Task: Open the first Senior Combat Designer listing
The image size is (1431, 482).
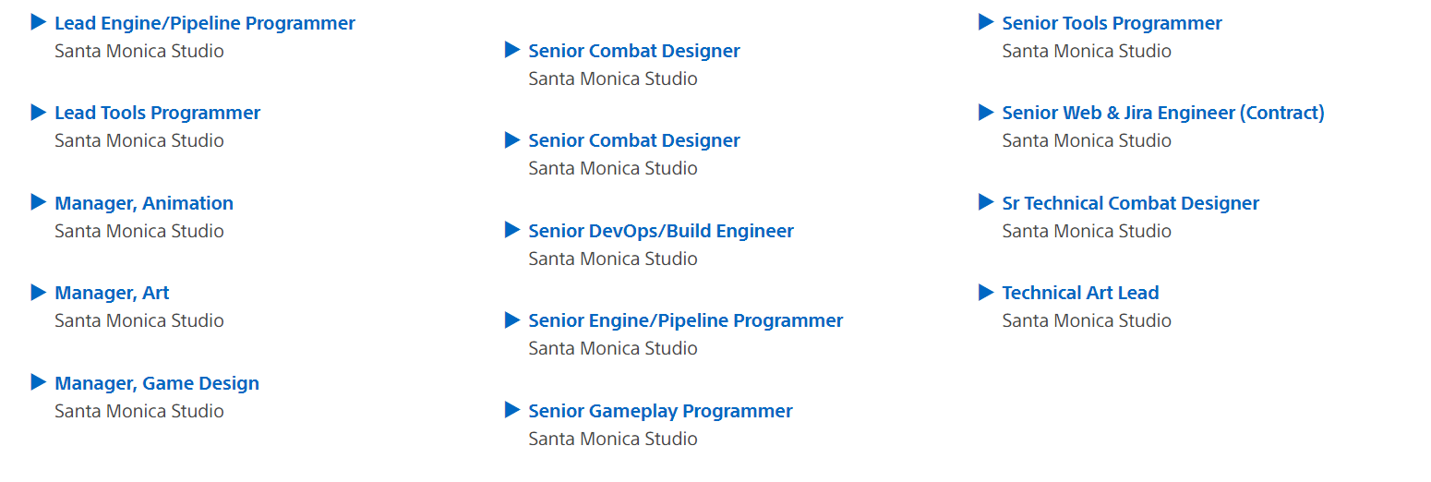Action: coord(634,51)
